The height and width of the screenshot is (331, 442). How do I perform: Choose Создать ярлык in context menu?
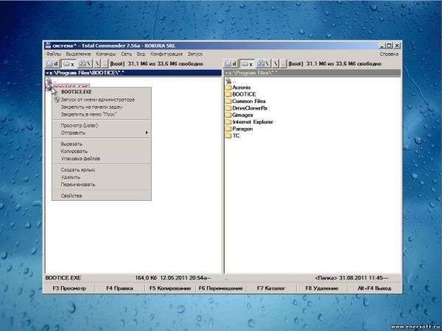click(102, 170)
